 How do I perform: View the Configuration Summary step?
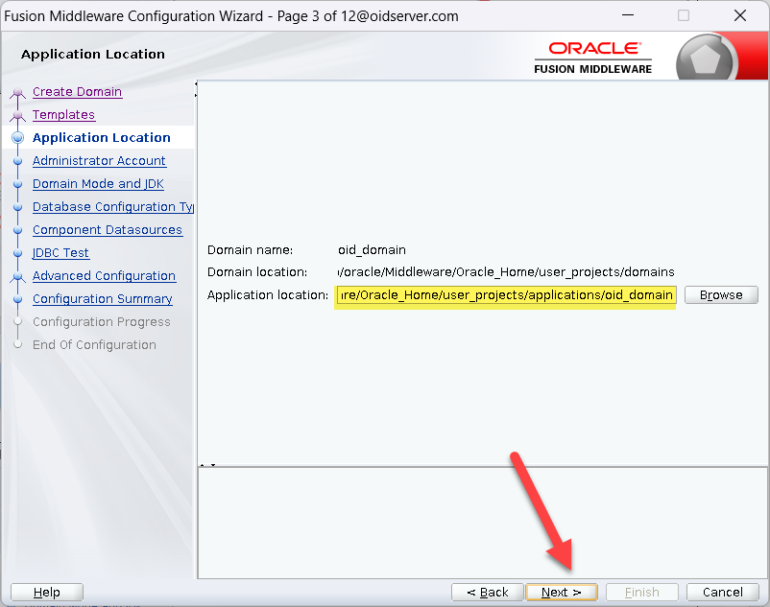(102, 299)
